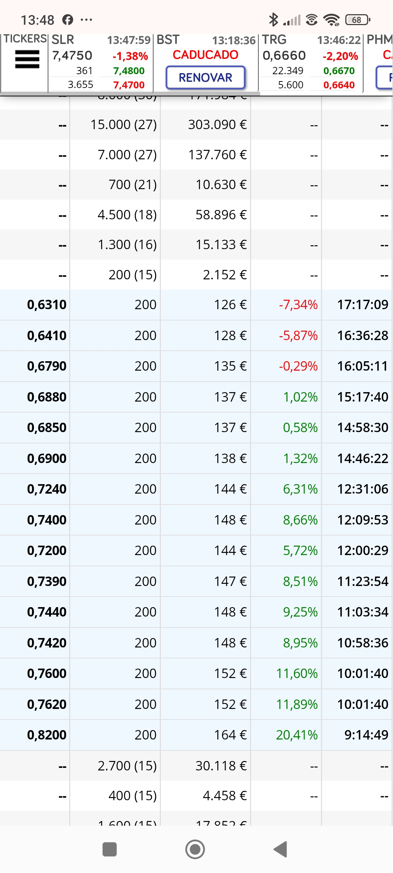Open the TICKERS hamburger menu
Screen dimensions: 393x873
27,59
